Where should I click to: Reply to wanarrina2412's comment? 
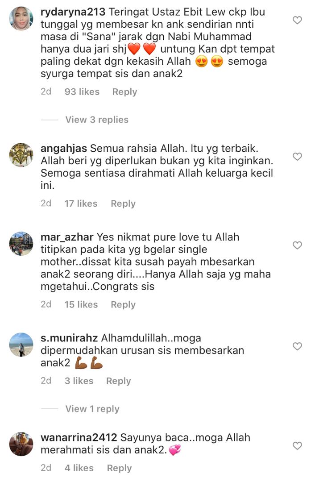click(119, 468)
